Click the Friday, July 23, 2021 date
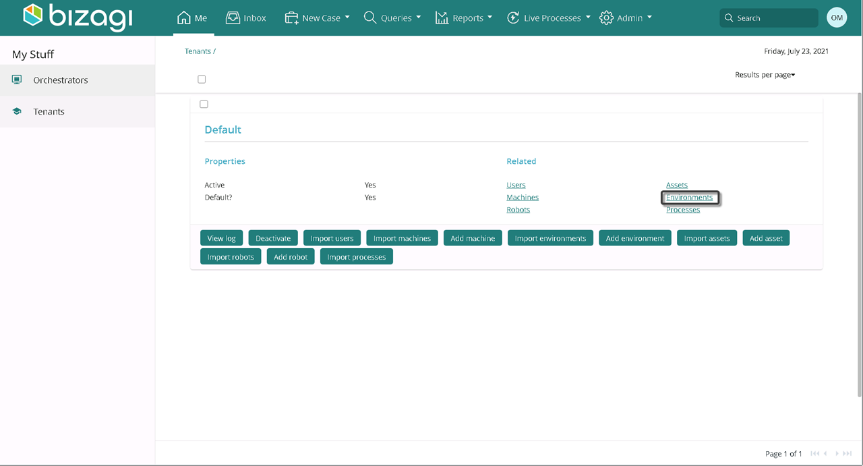863x466 pixels. [x=796, y=51]
